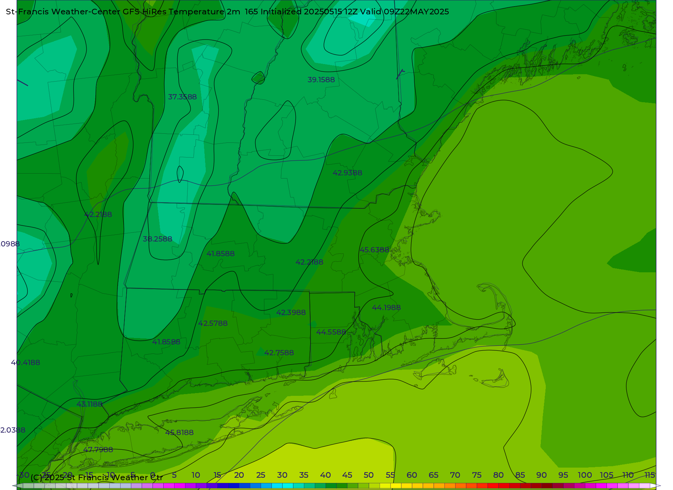Click the 42.7588 temperature reading
Viewport: 673px width, 490px height.
point(279,353)
